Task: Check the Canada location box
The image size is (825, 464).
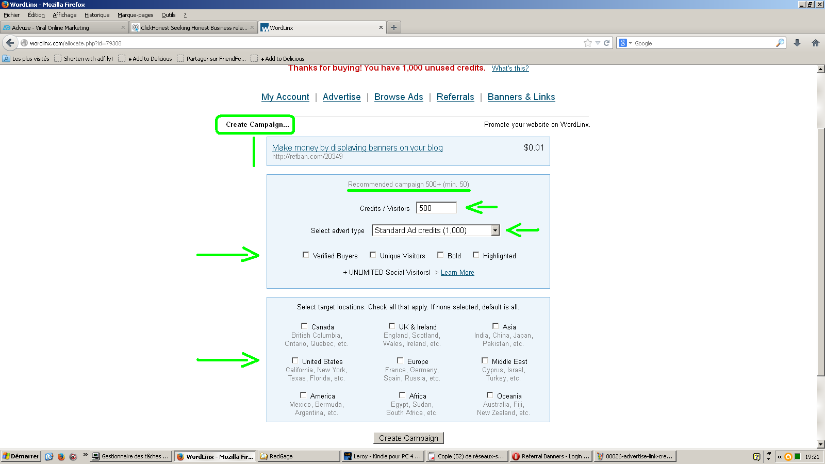Action: point(304,326)
